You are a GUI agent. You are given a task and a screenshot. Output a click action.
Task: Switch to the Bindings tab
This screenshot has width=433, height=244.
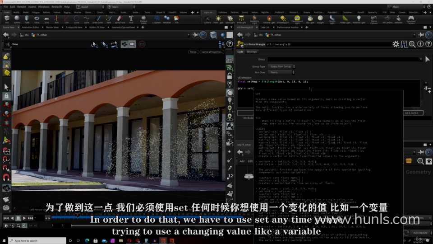click(x=252, y=52)
